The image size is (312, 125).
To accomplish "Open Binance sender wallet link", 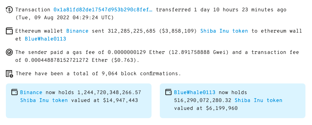I will click(x=77, y=31).
